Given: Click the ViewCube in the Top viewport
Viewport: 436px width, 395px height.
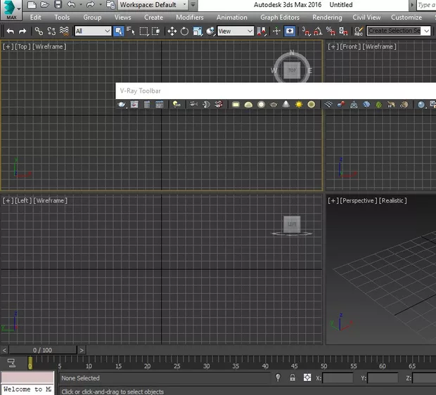Looking at the screenshot, I should (291, 70).
